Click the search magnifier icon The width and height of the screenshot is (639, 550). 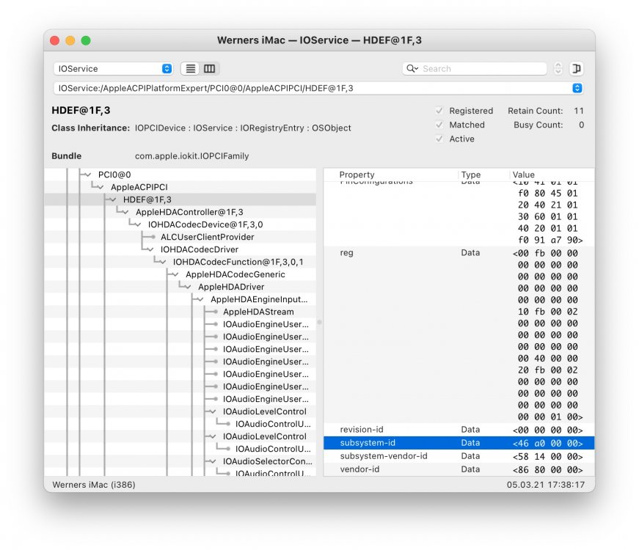click(412, 68)
